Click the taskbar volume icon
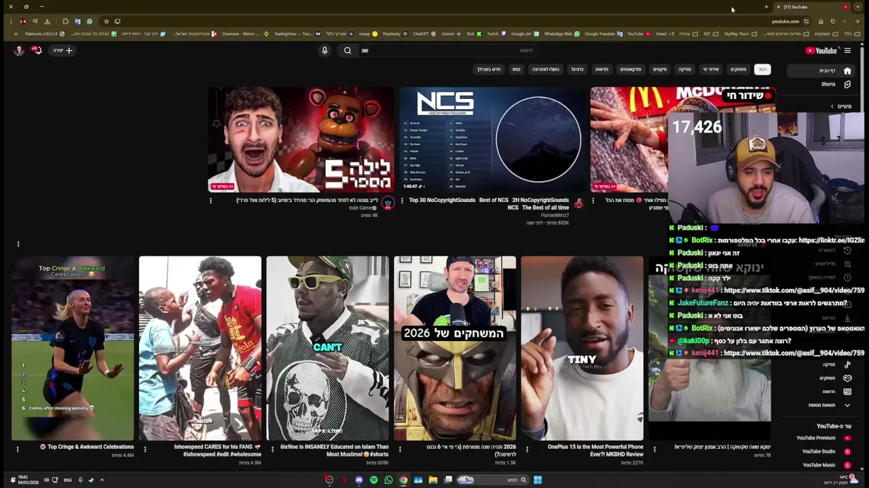The width and height of the screenshot is (869, 488). [x=46, y=480]
